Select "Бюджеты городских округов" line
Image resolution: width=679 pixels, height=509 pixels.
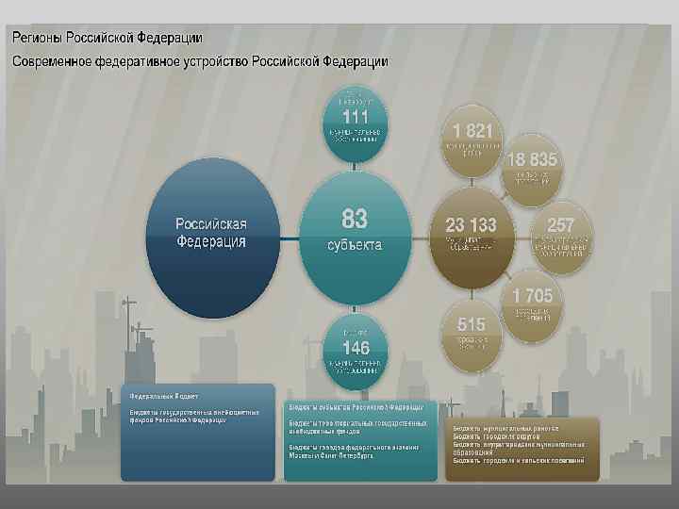[x=496, y=436]
